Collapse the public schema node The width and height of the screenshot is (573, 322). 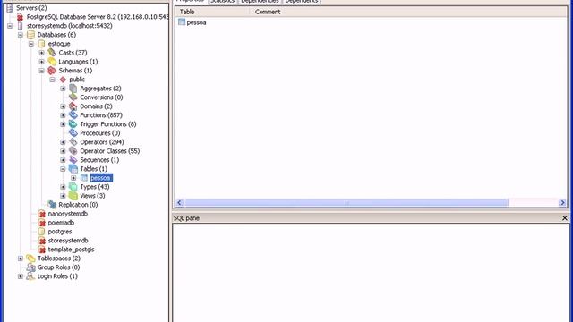pos(52,80)
